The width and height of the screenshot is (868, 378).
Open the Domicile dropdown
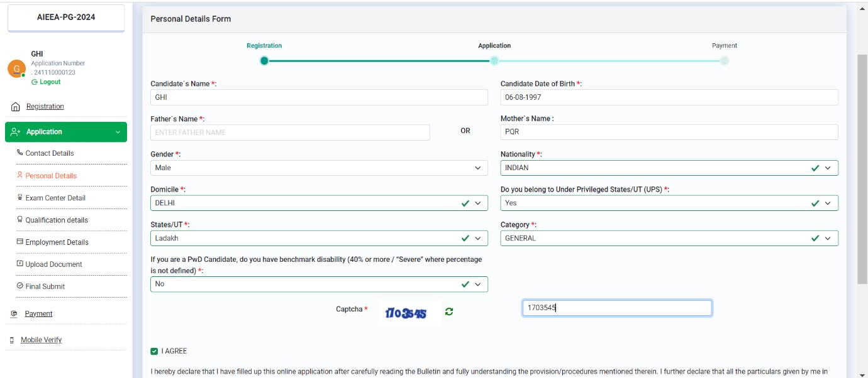(x=319, y=203)
